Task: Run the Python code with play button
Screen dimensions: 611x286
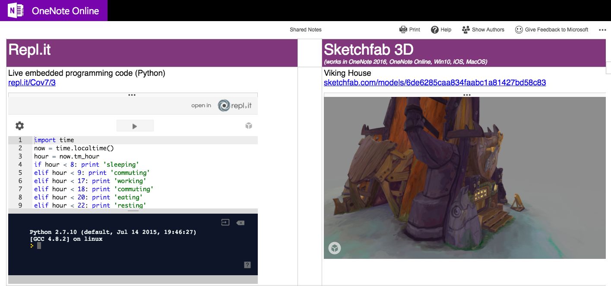Action: (135, 126)
